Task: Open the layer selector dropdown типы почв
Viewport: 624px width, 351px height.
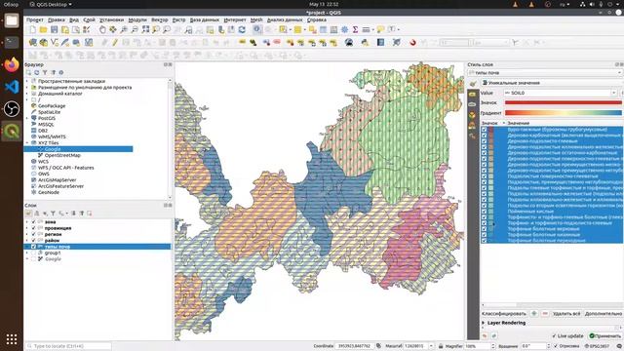Action: click(x=545, y=73)
